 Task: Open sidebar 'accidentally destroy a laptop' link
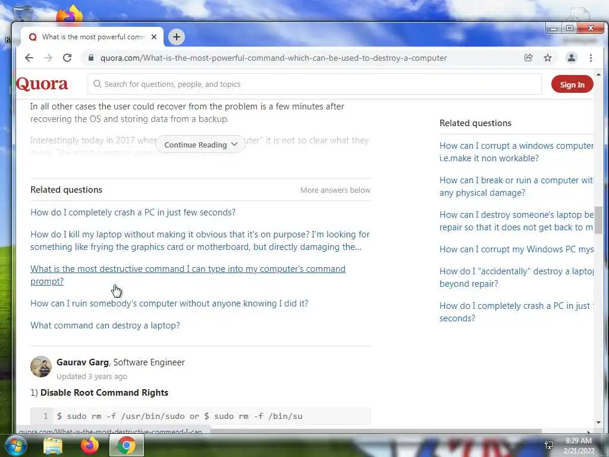(x=517, y=277)
